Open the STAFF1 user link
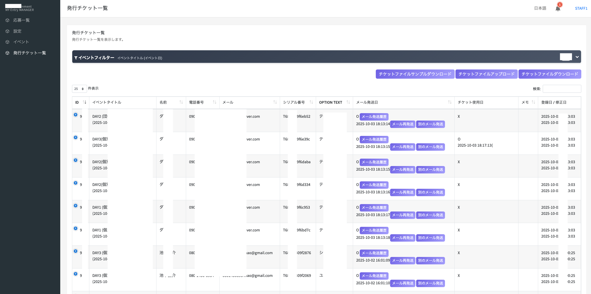 pyautogui.click(x=581, y=8)
